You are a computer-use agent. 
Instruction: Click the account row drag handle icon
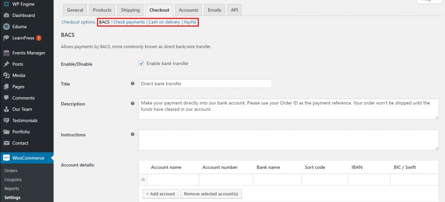(143, 179)
